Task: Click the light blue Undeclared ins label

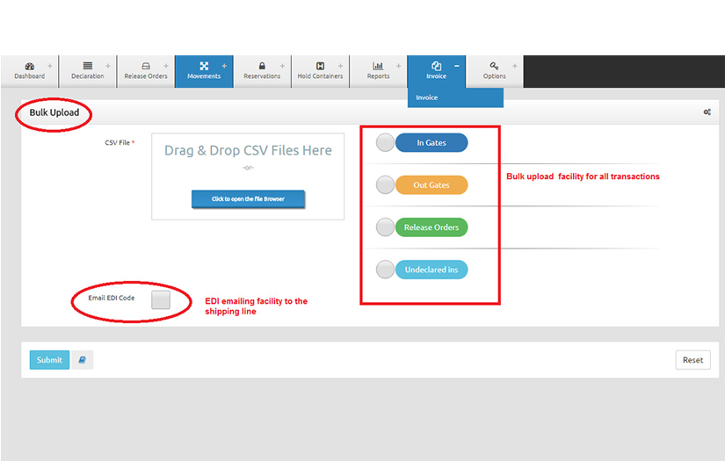Action: click(431, 270)
